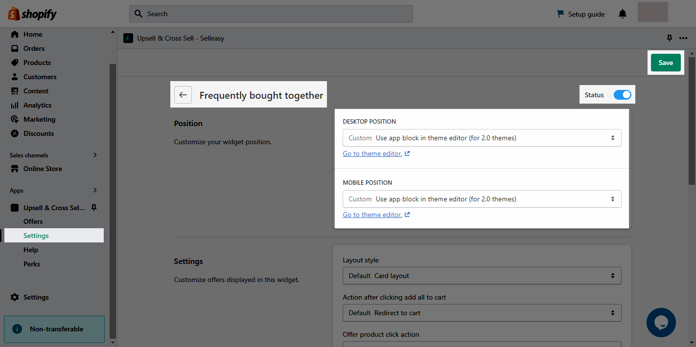Click the Discounts percent icon
The image size is (696, 347).
[x=15, y=133]
